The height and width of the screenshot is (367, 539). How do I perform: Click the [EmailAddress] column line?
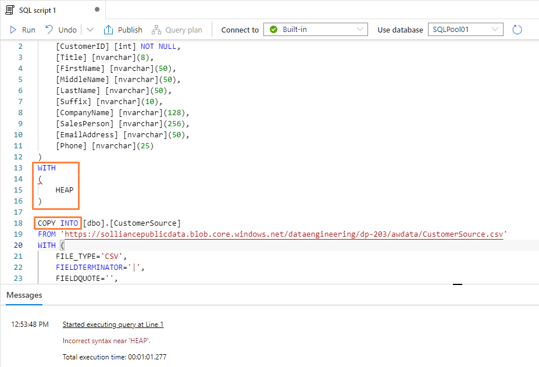pyautogui.click(x=122, y=135)
